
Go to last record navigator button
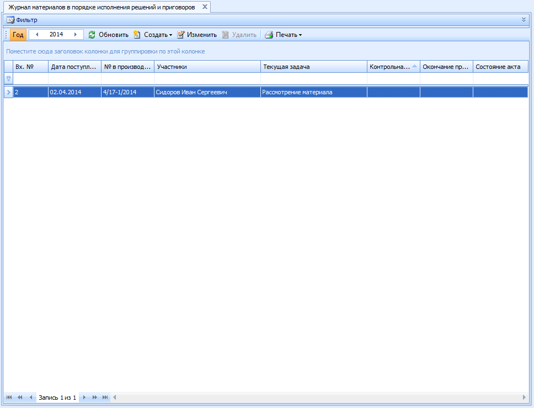tap(105, 397)
